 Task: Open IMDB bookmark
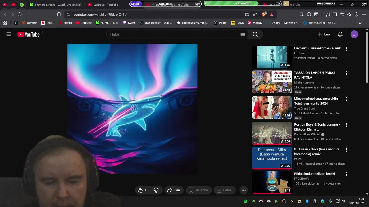tap(238, 23)
